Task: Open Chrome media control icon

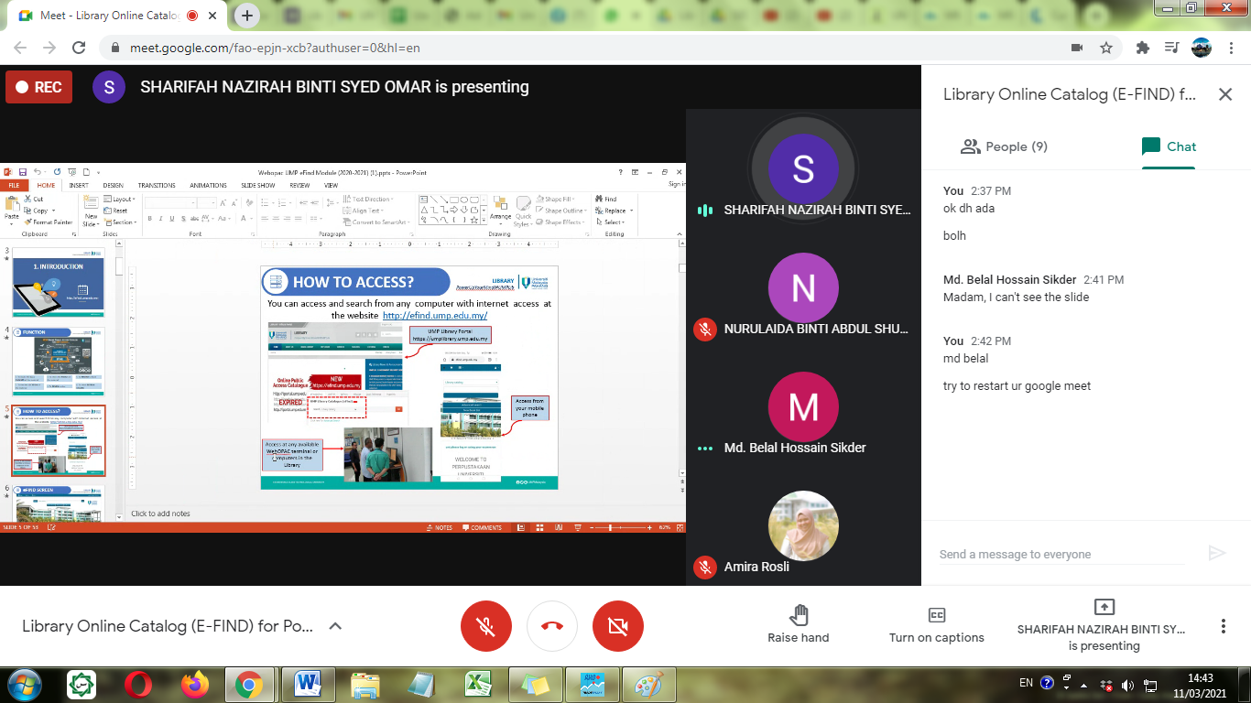Action: (1171, 48)
